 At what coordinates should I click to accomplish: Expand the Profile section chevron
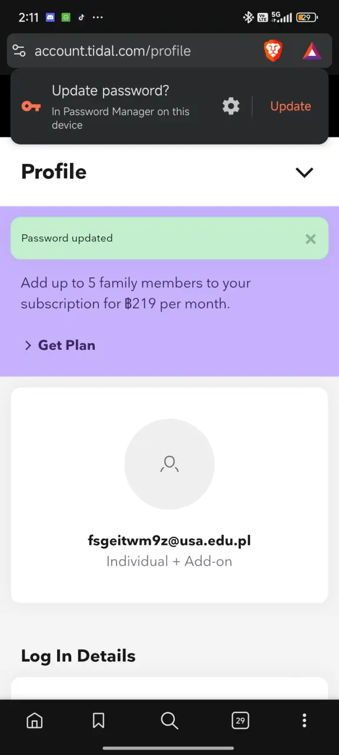point(304,173)
